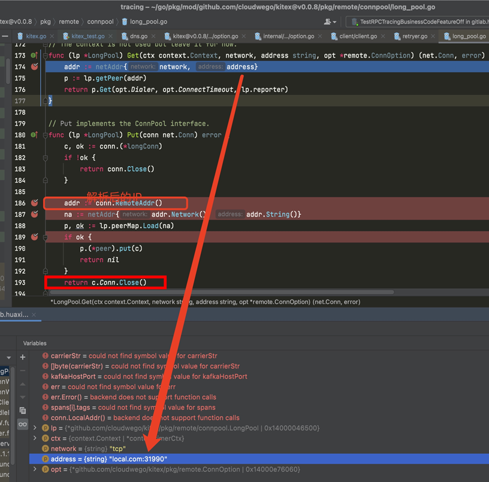Click the editor horizontal scrollbar
Image resolution: width=489 pixels, height=482 pixels.
(240, 292)
